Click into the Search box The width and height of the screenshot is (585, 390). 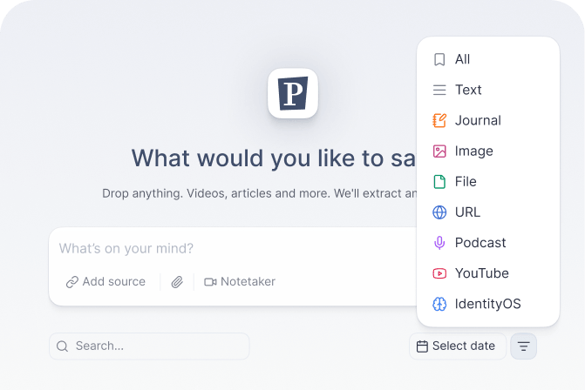coord(149,346)
